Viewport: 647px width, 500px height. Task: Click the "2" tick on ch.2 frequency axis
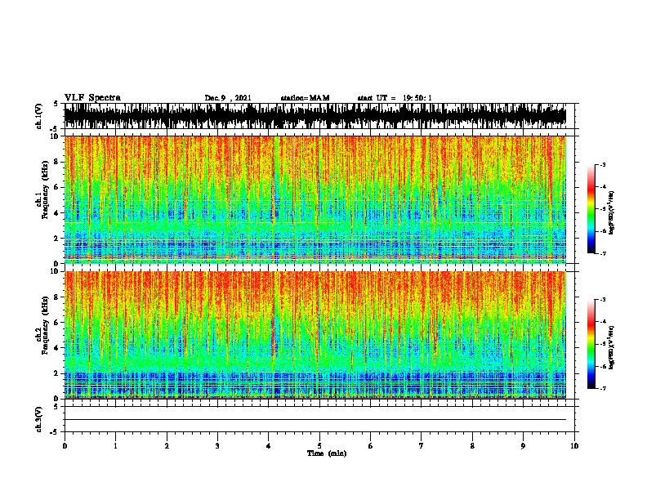click(56, 373)
